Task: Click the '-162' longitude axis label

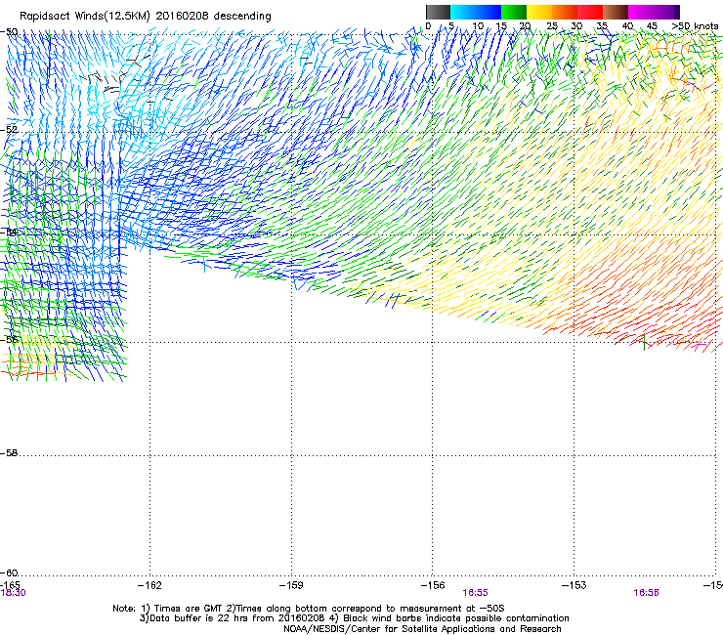Action: pyautogui.click(x=149, y=585)
